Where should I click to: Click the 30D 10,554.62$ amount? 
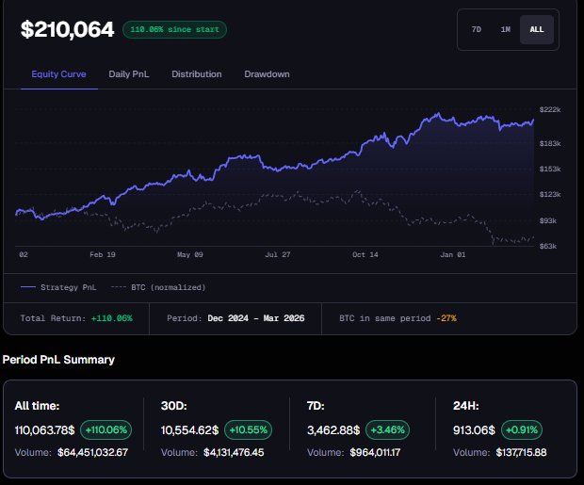[190, 430]
